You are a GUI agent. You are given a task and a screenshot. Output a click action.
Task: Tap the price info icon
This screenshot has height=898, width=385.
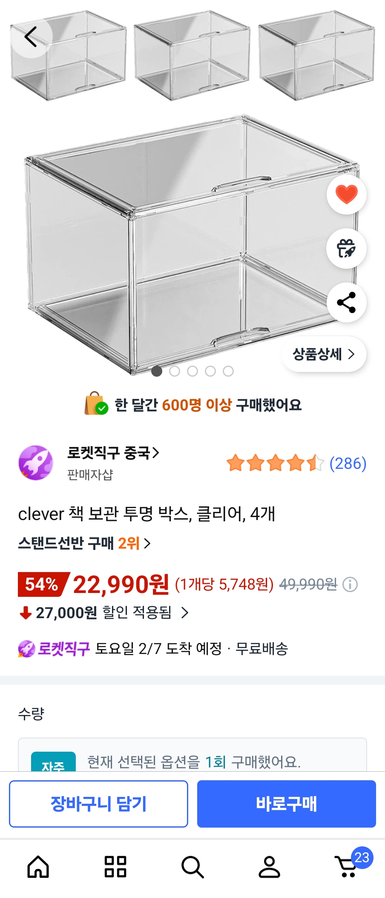click(350, 584)
